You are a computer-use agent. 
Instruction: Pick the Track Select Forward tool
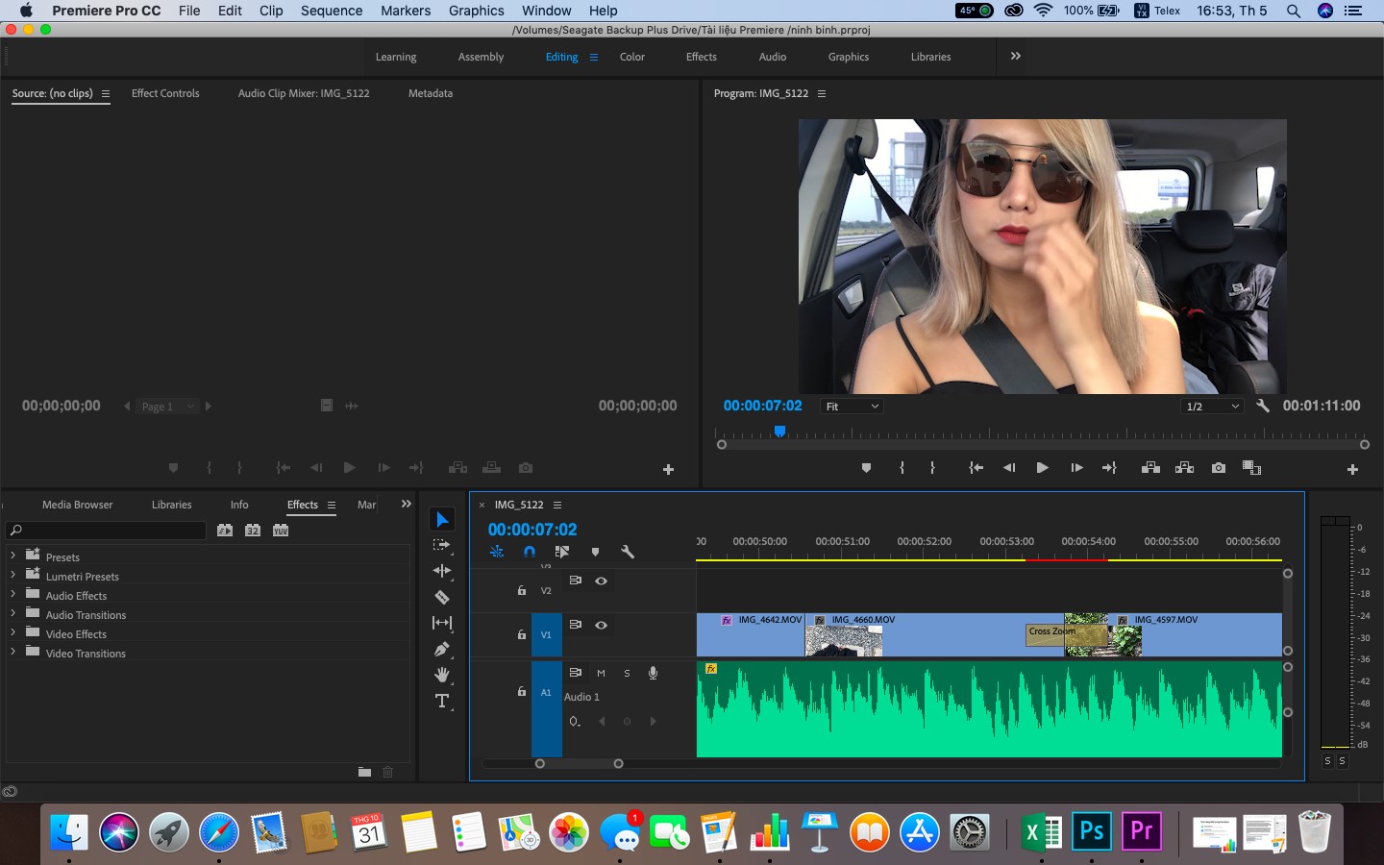click(x=442, y=545)
